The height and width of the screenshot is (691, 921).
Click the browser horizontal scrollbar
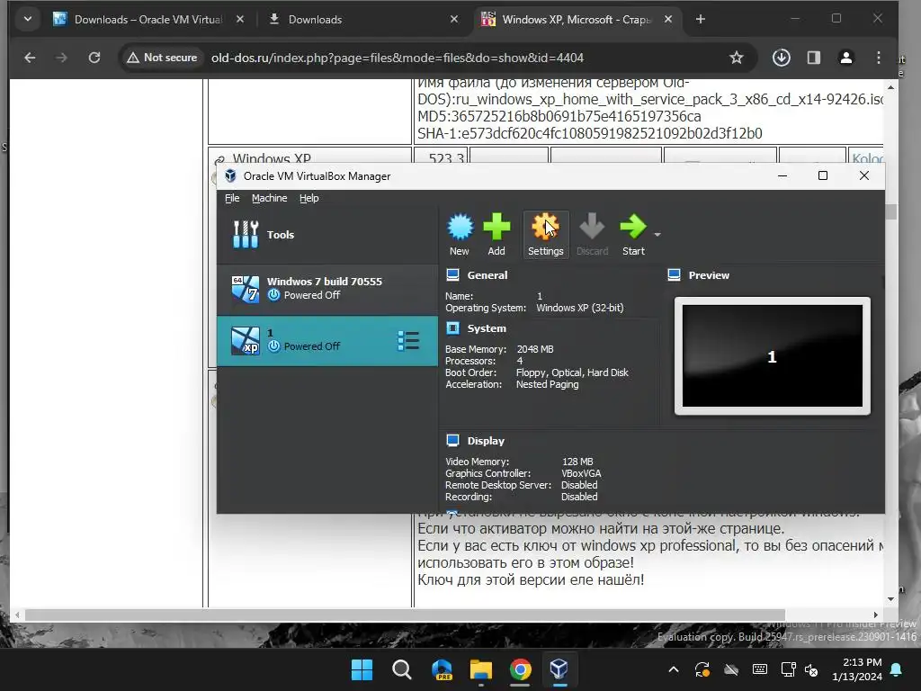(x=406, y=615)
